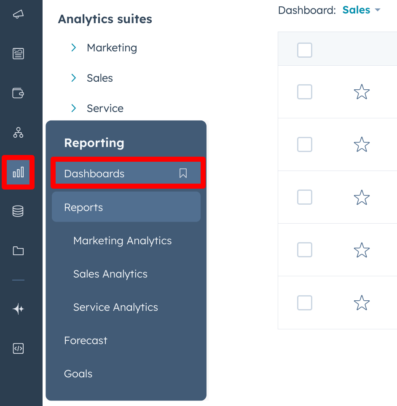Click the Analytics suites heading
The image size is (397, 406).
(x=105, y=19)
